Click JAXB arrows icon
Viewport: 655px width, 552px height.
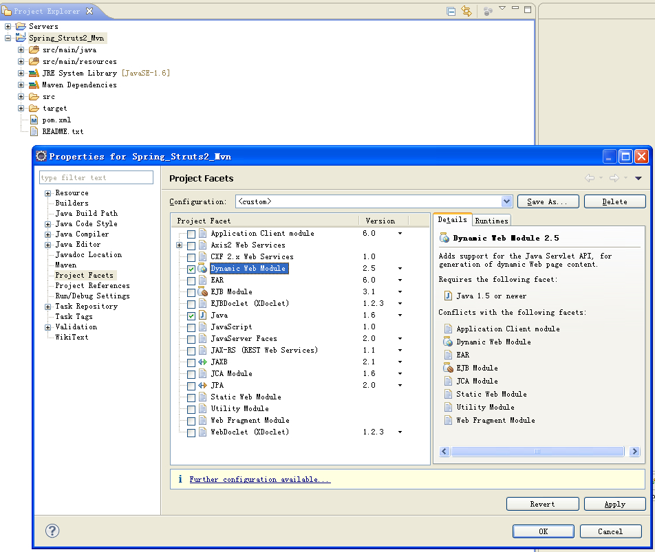pyautogui.click(x=202, y=362)
